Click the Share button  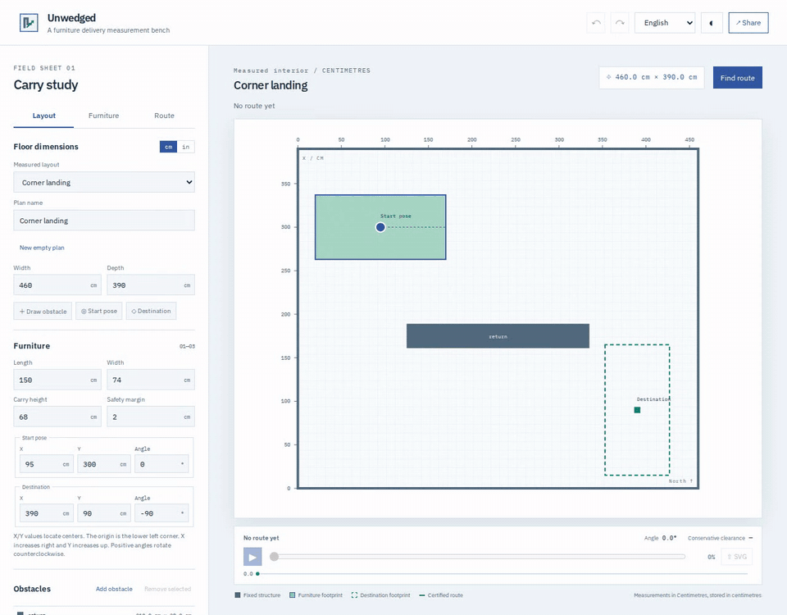click(x=748, y=23)
